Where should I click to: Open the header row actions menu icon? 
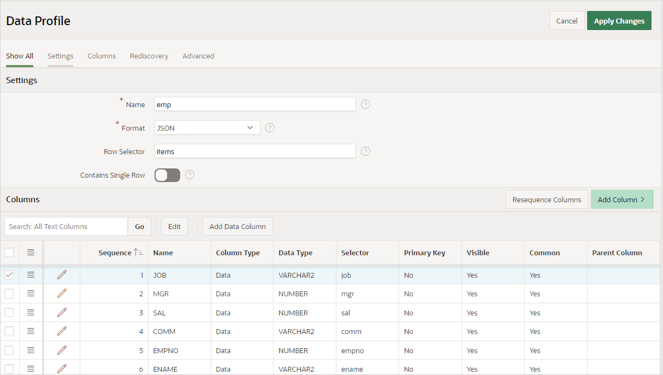point(31,253)
